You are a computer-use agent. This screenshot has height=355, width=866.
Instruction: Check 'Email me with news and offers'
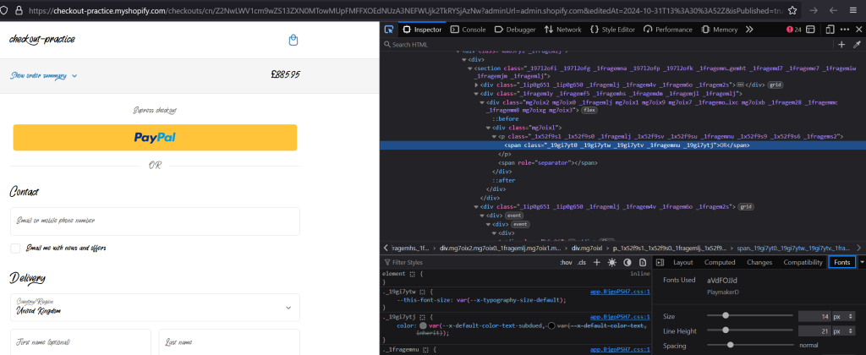pyautogui.click(x=15, y=248)
